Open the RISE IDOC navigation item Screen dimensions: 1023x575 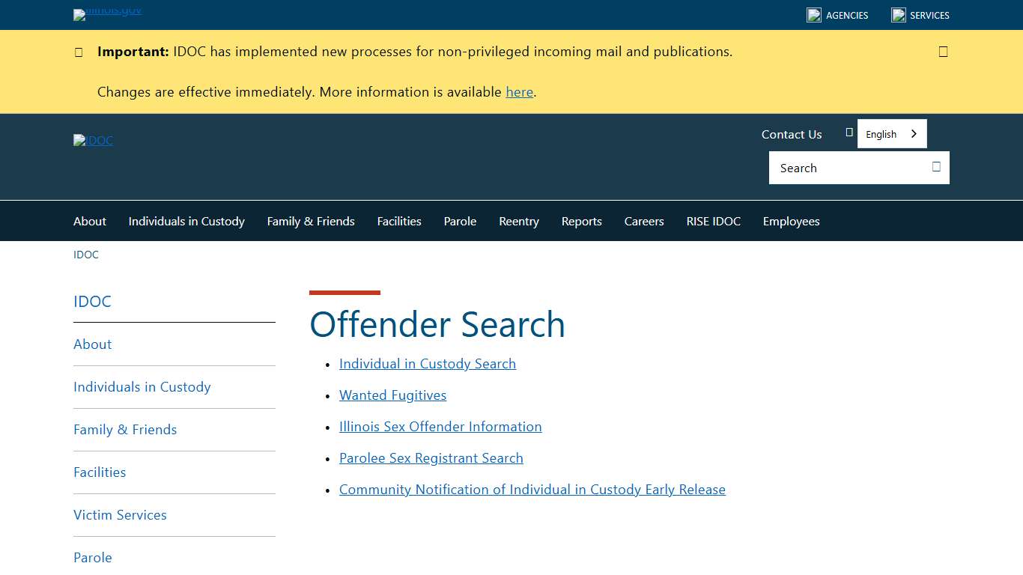coord(713,221)
